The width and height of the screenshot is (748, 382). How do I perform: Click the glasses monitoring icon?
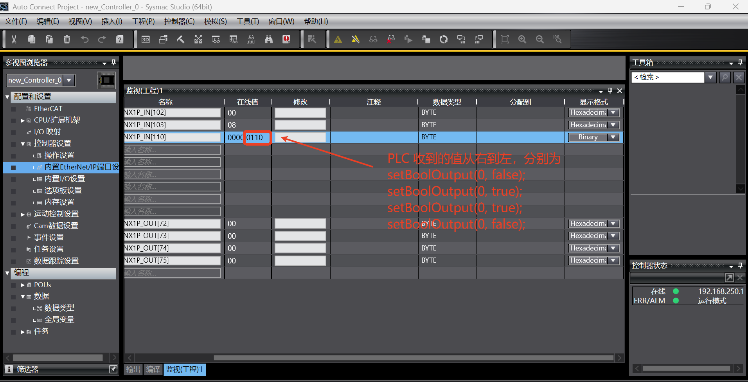click(373, 39)
